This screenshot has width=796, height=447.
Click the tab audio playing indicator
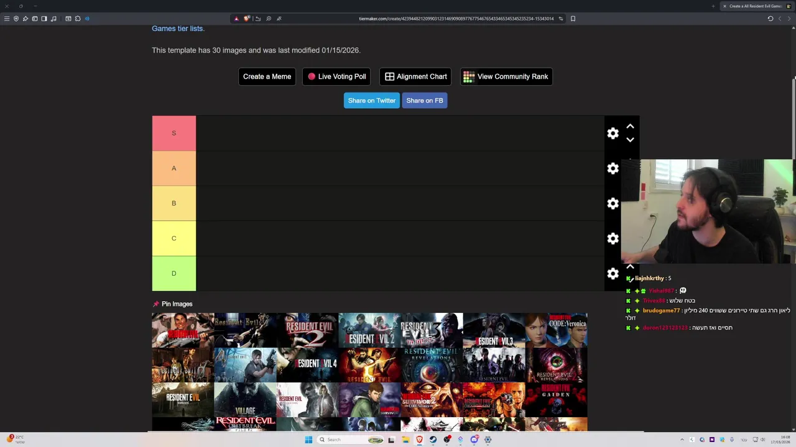[87, 19]
